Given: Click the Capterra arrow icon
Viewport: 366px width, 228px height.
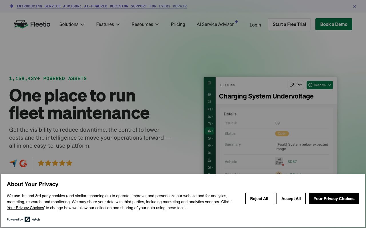Looking at the screenshot, I should 13,163.
